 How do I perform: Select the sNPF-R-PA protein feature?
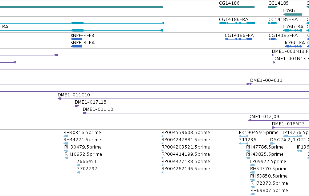tap(77, 46)
